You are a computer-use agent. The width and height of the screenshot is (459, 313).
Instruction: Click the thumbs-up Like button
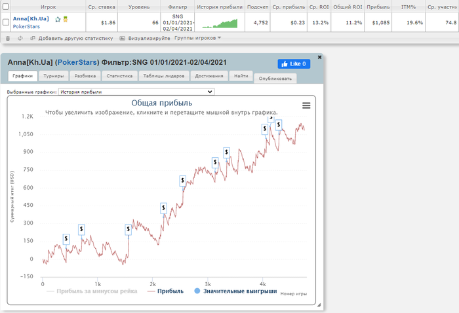(294, 64)
